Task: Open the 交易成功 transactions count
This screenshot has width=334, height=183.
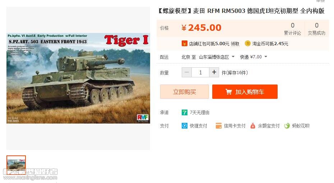Action: click(316, 29)
